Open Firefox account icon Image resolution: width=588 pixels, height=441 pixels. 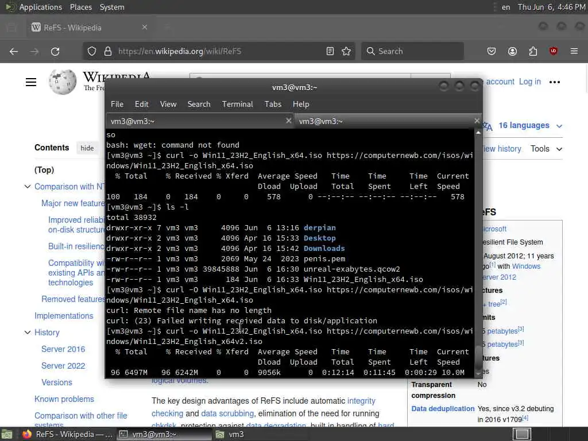coord(512,51)
